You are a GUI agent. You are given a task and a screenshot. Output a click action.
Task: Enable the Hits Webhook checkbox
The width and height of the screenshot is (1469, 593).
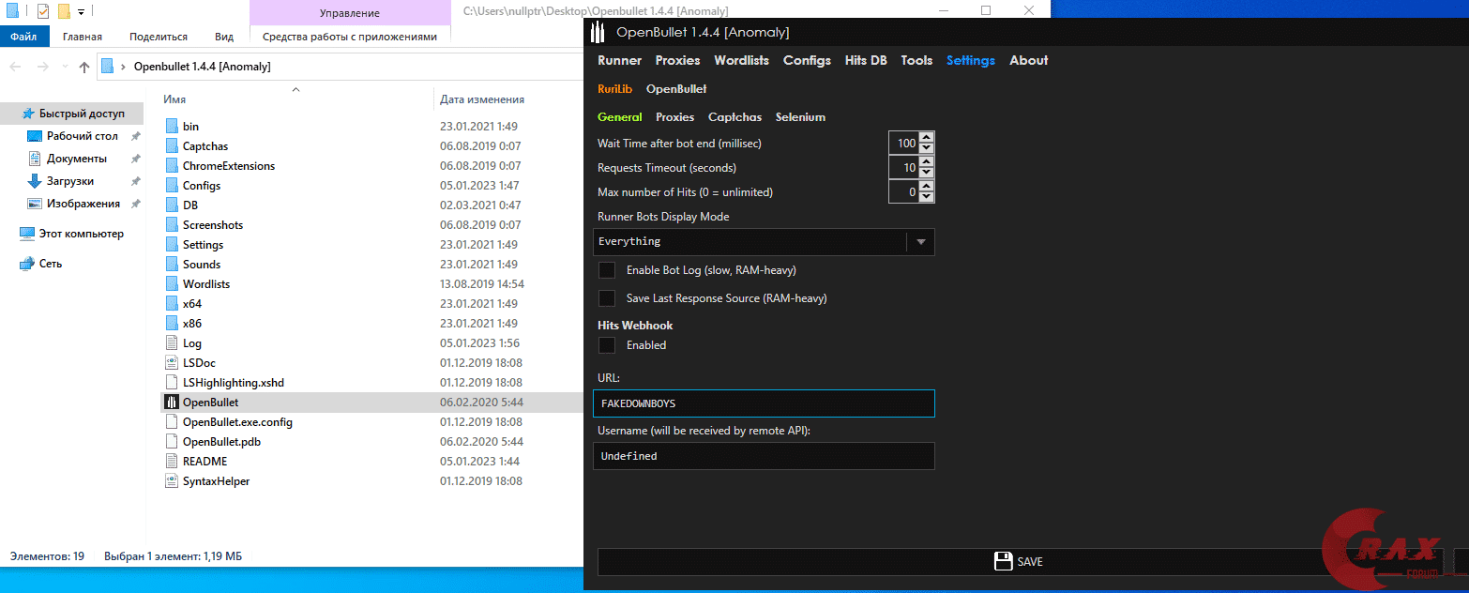click(x=607, y=345)
